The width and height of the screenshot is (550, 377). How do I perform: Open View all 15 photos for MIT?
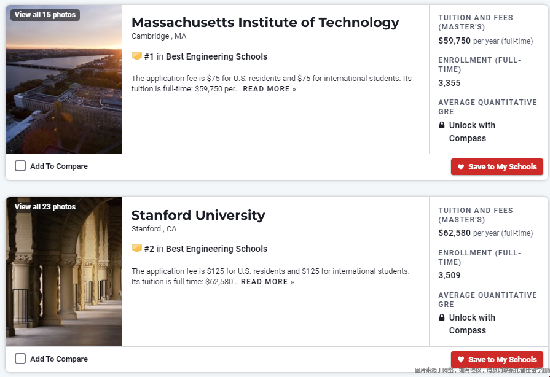[x=45, y=15]
